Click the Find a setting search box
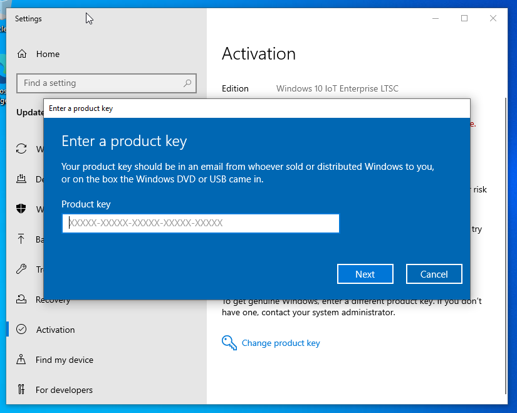The height and width of the screenshot is (413, 517). point(100,83)
